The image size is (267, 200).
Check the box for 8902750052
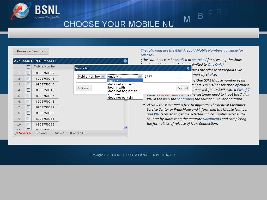(28, 113)
